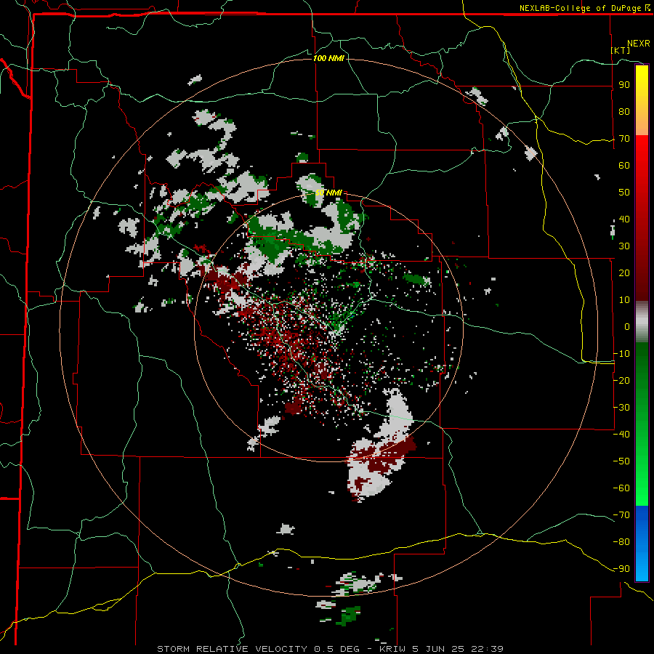The width and height of the screenshot is (654, 654).
Task: Click the storm relative velocity caption at bottom
Action: click(x=331, y=649)
